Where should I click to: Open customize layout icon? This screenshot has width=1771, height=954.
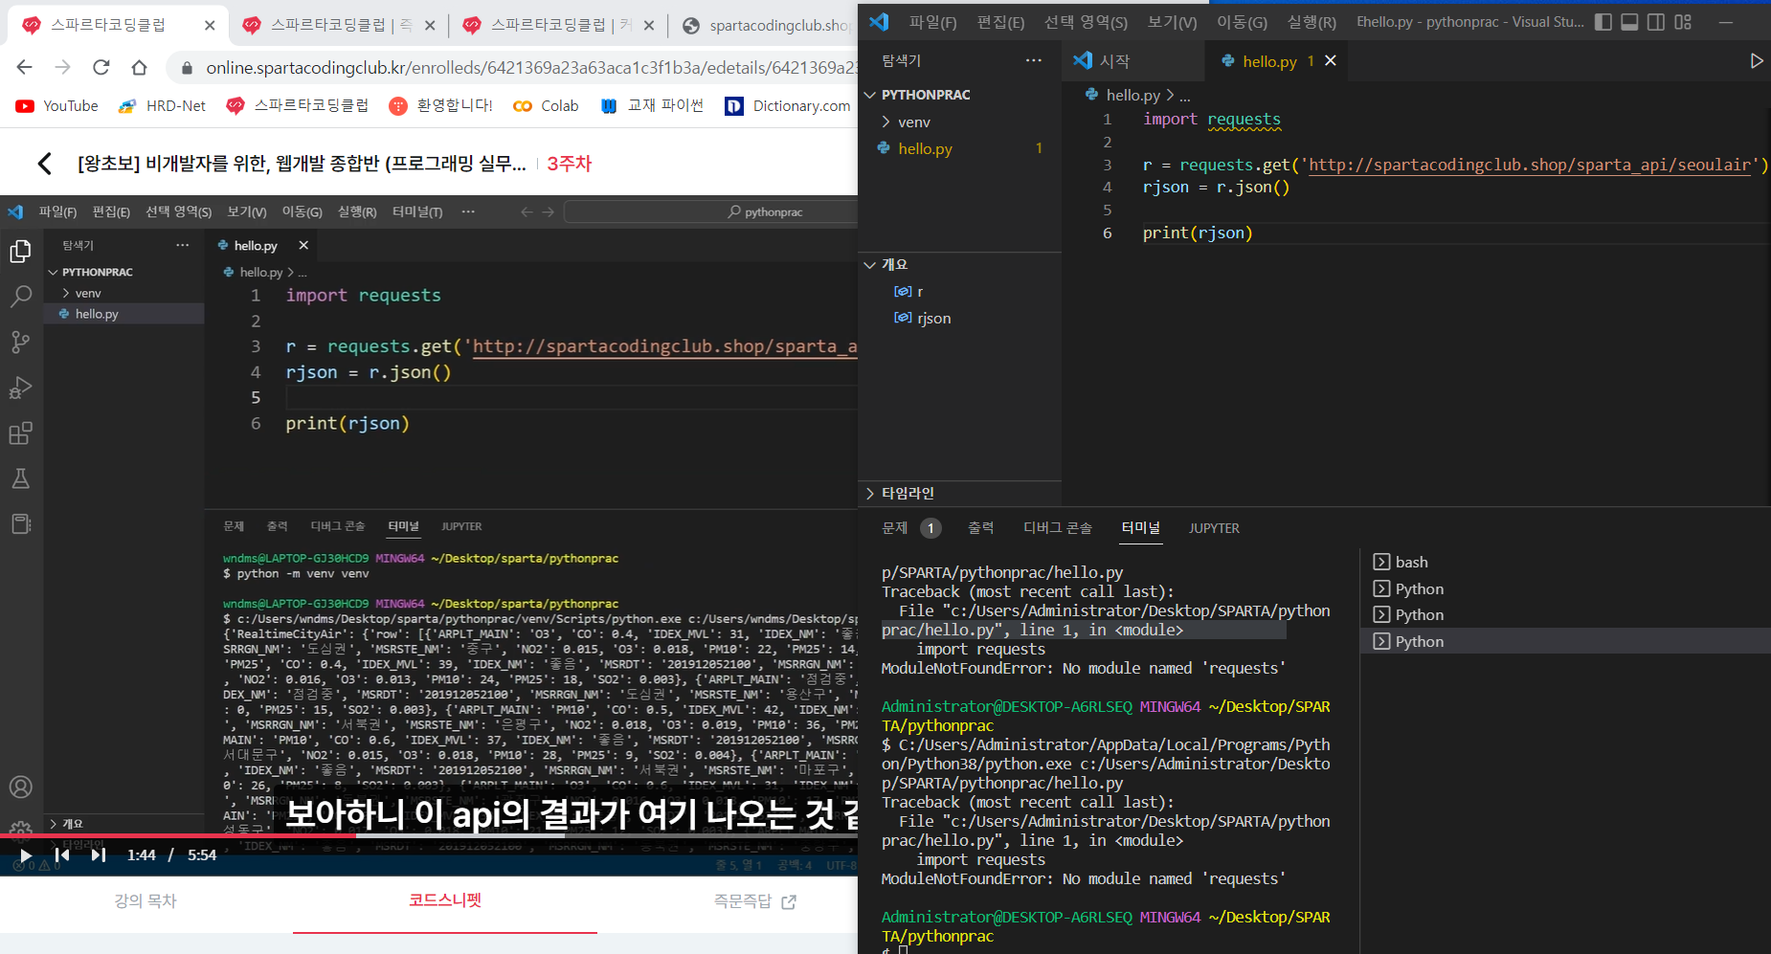tap(1683, 22)
